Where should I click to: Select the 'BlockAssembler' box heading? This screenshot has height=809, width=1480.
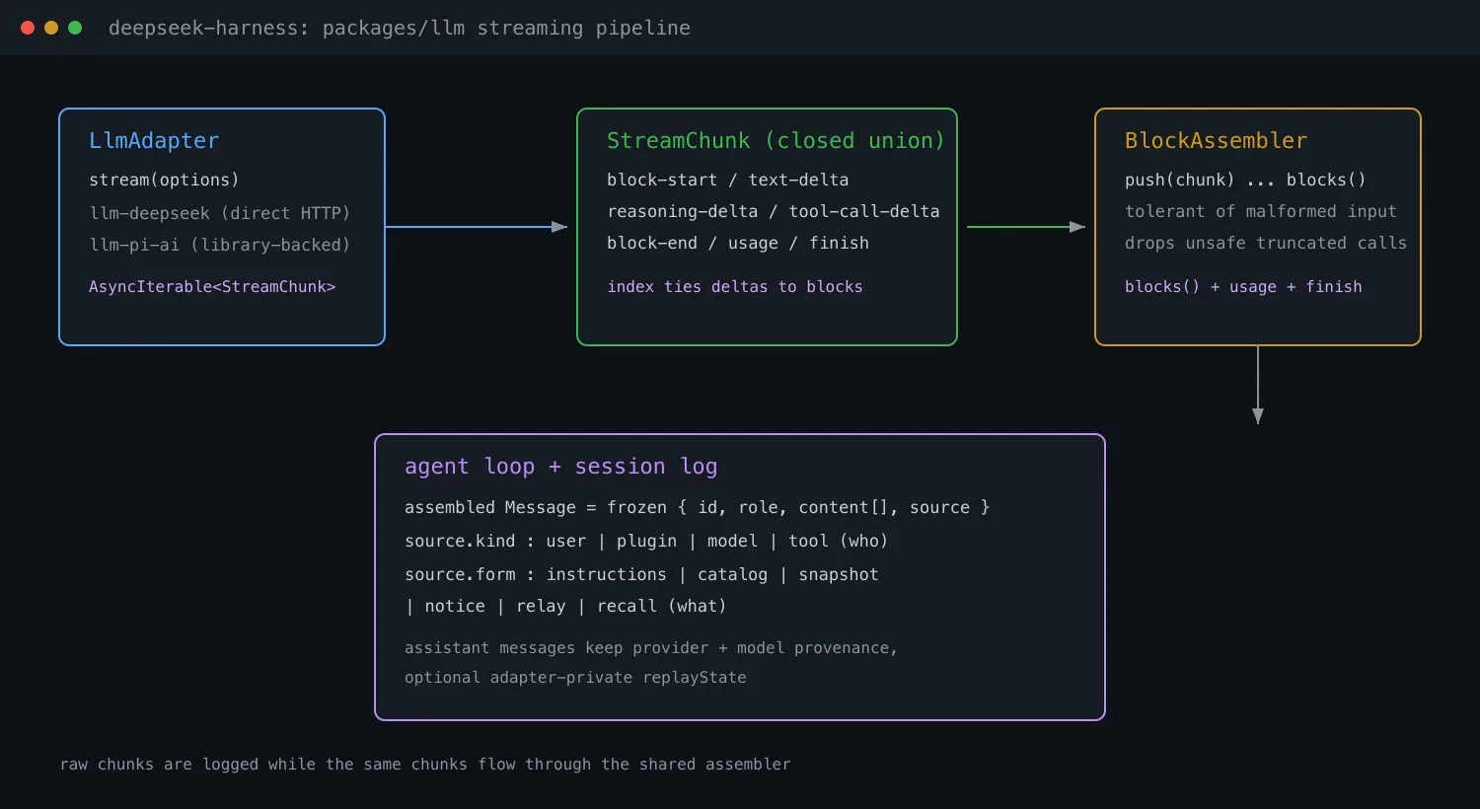click(1216, 141)
